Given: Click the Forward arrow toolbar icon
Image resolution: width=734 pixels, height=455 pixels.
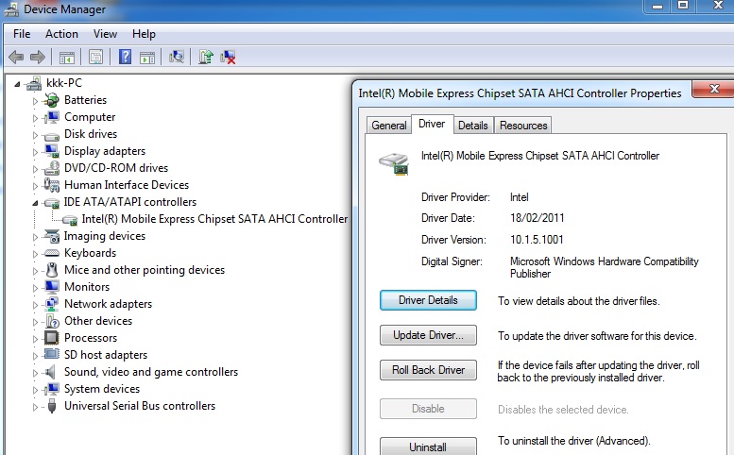Looking at the screenshot, I should pyautogui.click(x=38, y=57).
